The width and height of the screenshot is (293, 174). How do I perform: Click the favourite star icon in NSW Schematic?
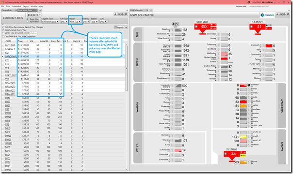[x=277, y=14]
